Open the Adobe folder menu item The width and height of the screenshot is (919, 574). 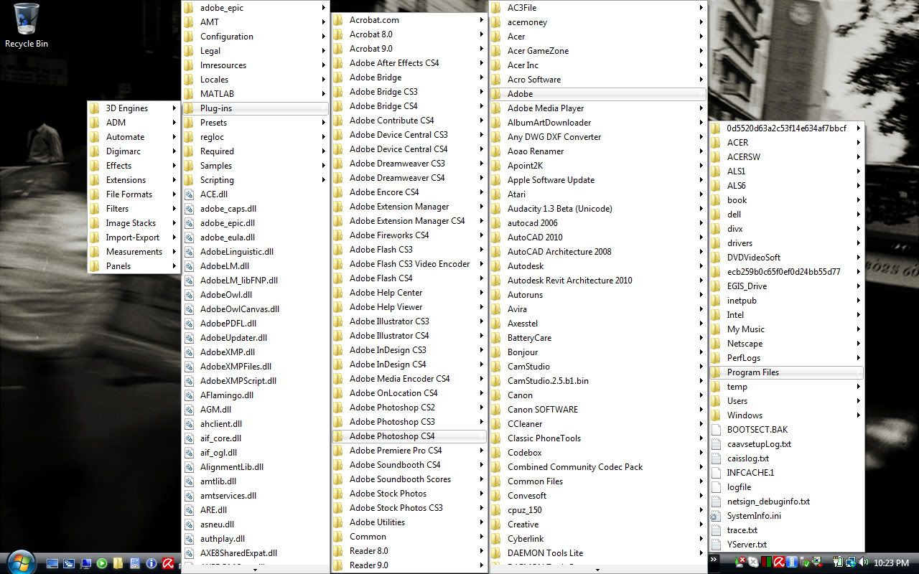point(598,94)
